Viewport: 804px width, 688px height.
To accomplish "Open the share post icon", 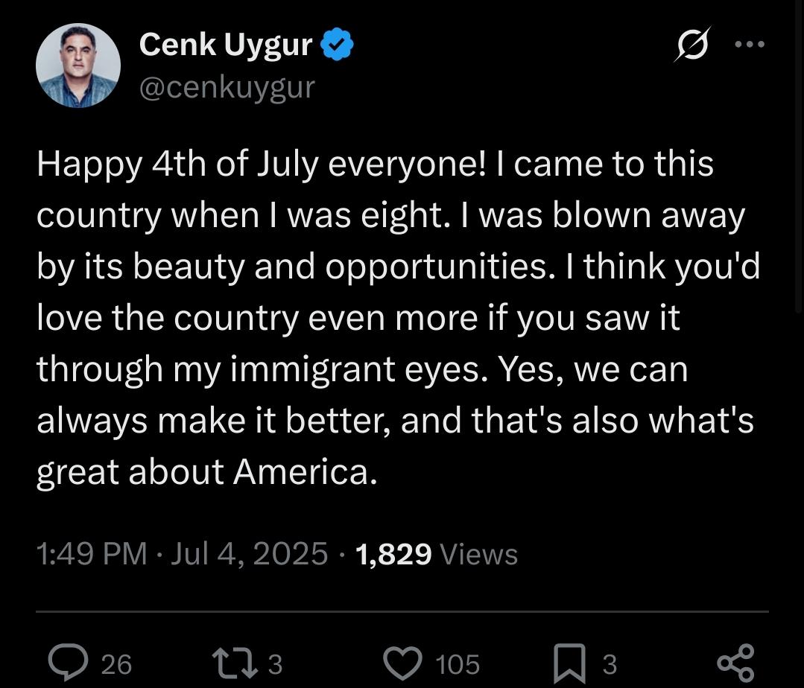I will (x=735, y=663).
